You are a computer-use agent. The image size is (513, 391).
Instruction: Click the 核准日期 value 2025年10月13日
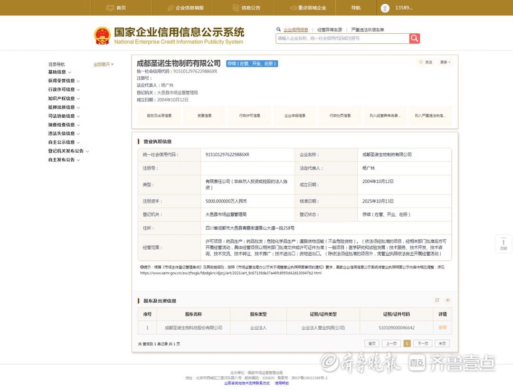[378, 201]
